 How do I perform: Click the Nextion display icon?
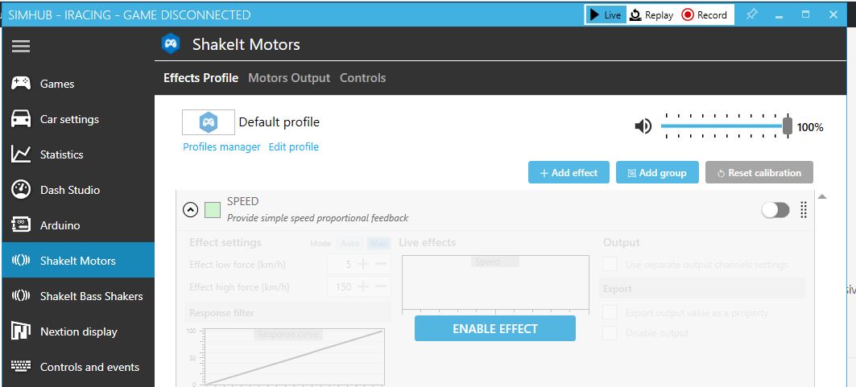(x=21, y=331)
